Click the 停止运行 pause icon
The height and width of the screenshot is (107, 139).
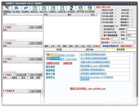tap(44, 9)
